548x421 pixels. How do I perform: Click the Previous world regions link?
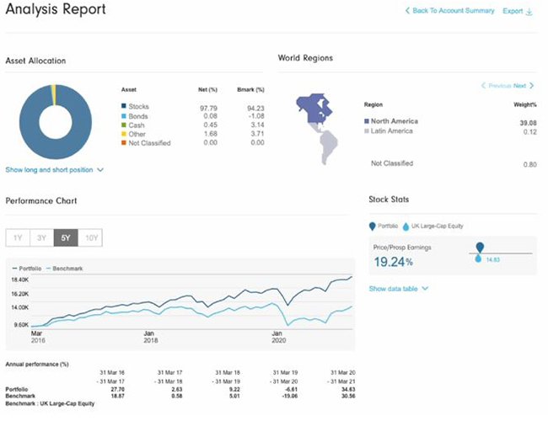(x=497, y=86)
